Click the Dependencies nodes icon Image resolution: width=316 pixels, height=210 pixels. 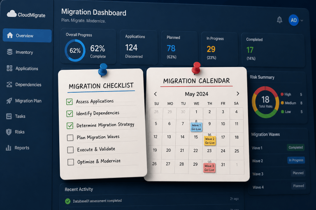pyautogui.click(x=9, y=84)
